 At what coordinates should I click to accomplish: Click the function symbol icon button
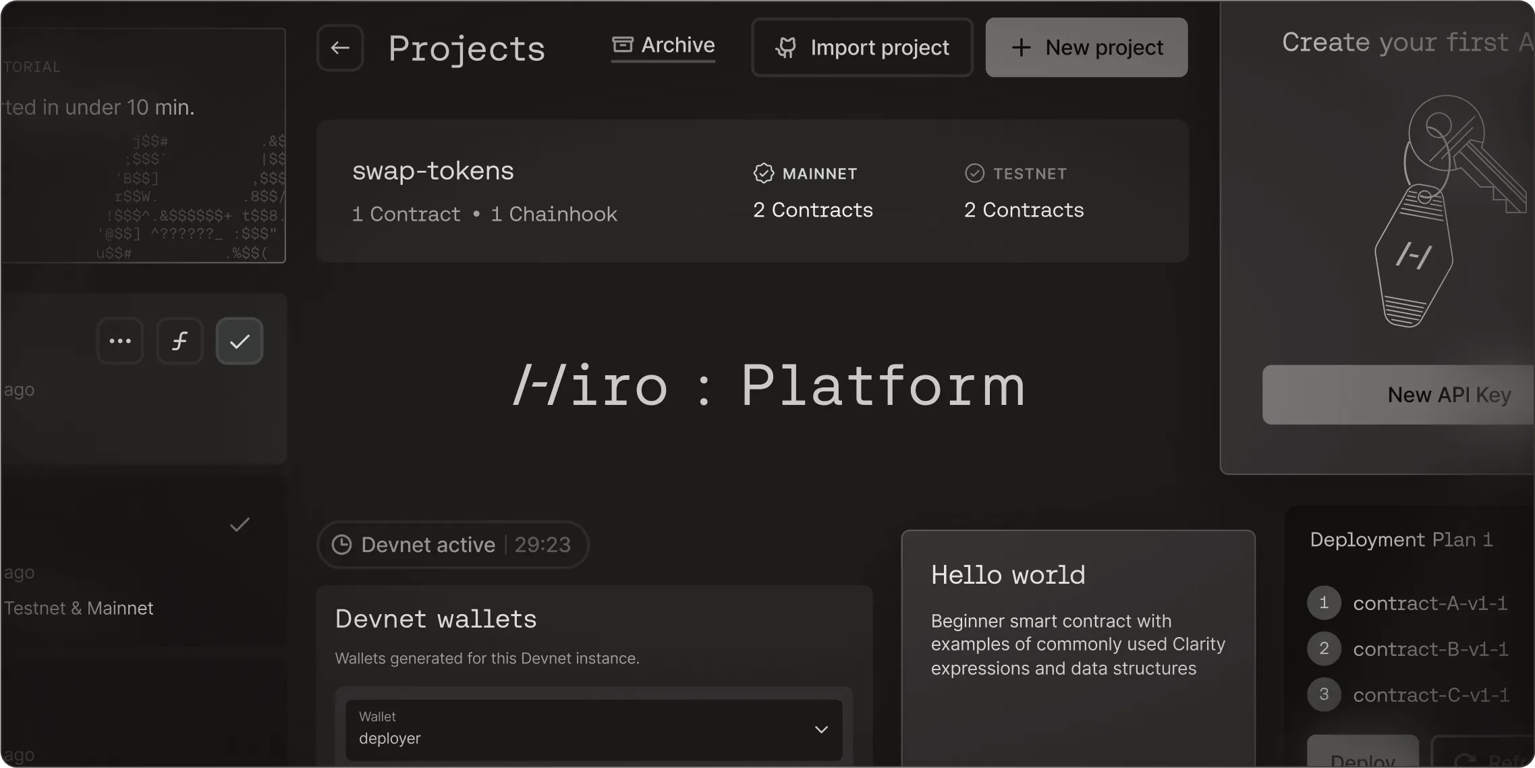tap(179, 341)
